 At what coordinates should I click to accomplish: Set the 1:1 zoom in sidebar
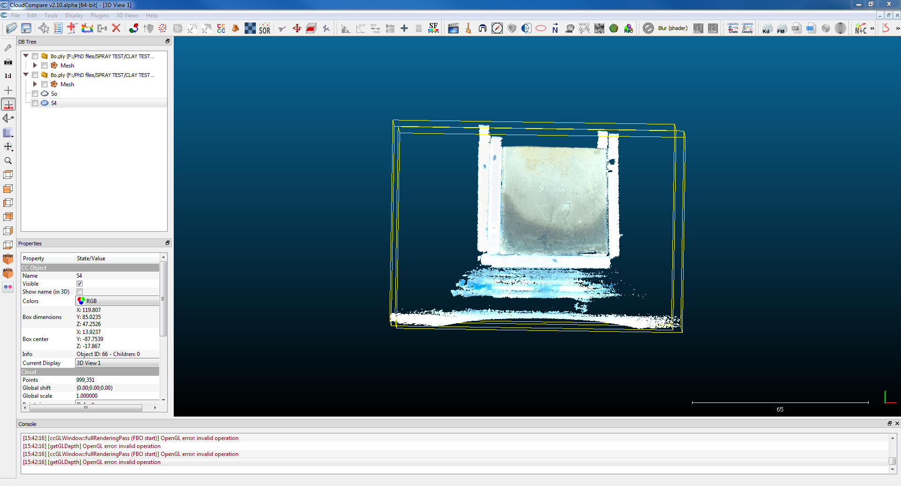pyautogui.click(x=8, y=76)
